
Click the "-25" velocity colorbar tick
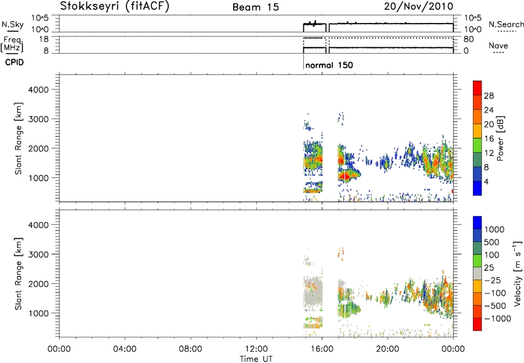coord(493,280)
